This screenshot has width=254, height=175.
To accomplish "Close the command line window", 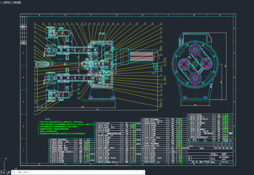I will click(4, 173).
